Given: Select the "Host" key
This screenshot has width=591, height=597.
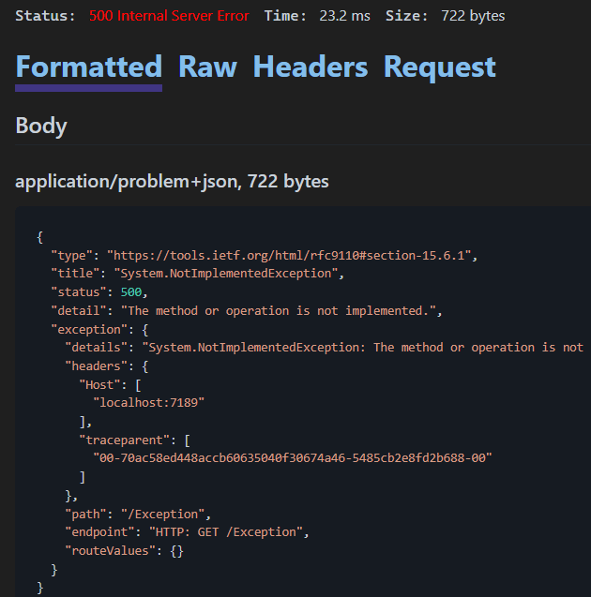Looking at the screenshot, I should (99, 385).
